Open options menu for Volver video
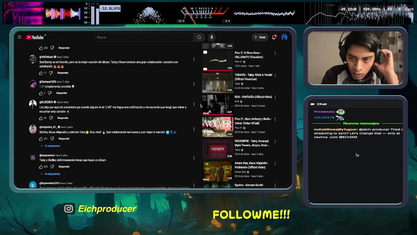Viewport: 417px width, 235px height. click(275, 119)
